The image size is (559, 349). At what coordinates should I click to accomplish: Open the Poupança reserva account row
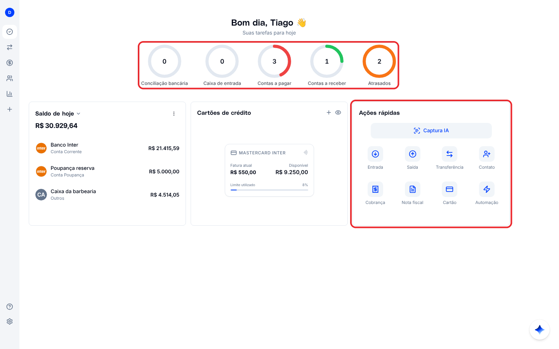(x=108, y=171)
